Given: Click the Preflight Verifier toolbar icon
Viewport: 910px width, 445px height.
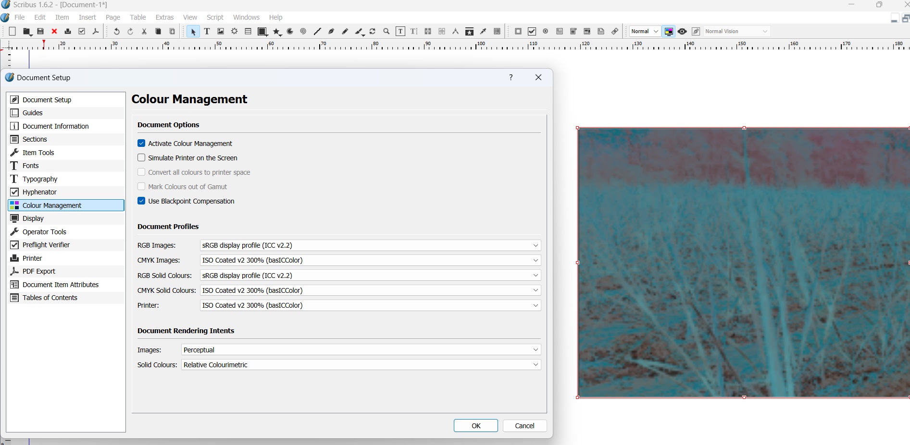Looking at the screenshot, I should click(82, 32).
